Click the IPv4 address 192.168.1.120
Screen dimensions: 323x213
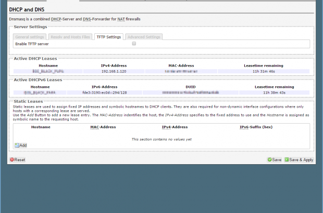(x=114, y=71)
